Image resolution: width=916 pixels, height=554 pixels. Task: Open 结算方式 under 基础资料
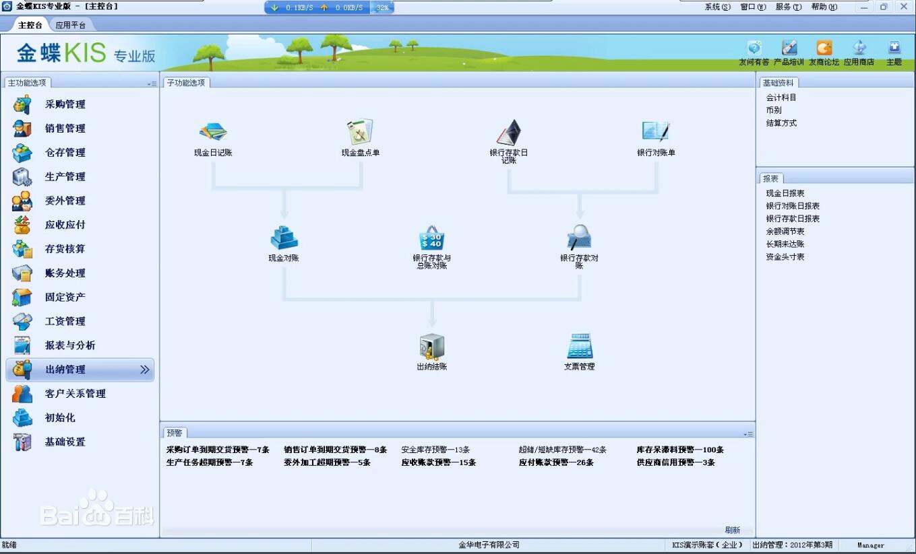pos(781,123)
